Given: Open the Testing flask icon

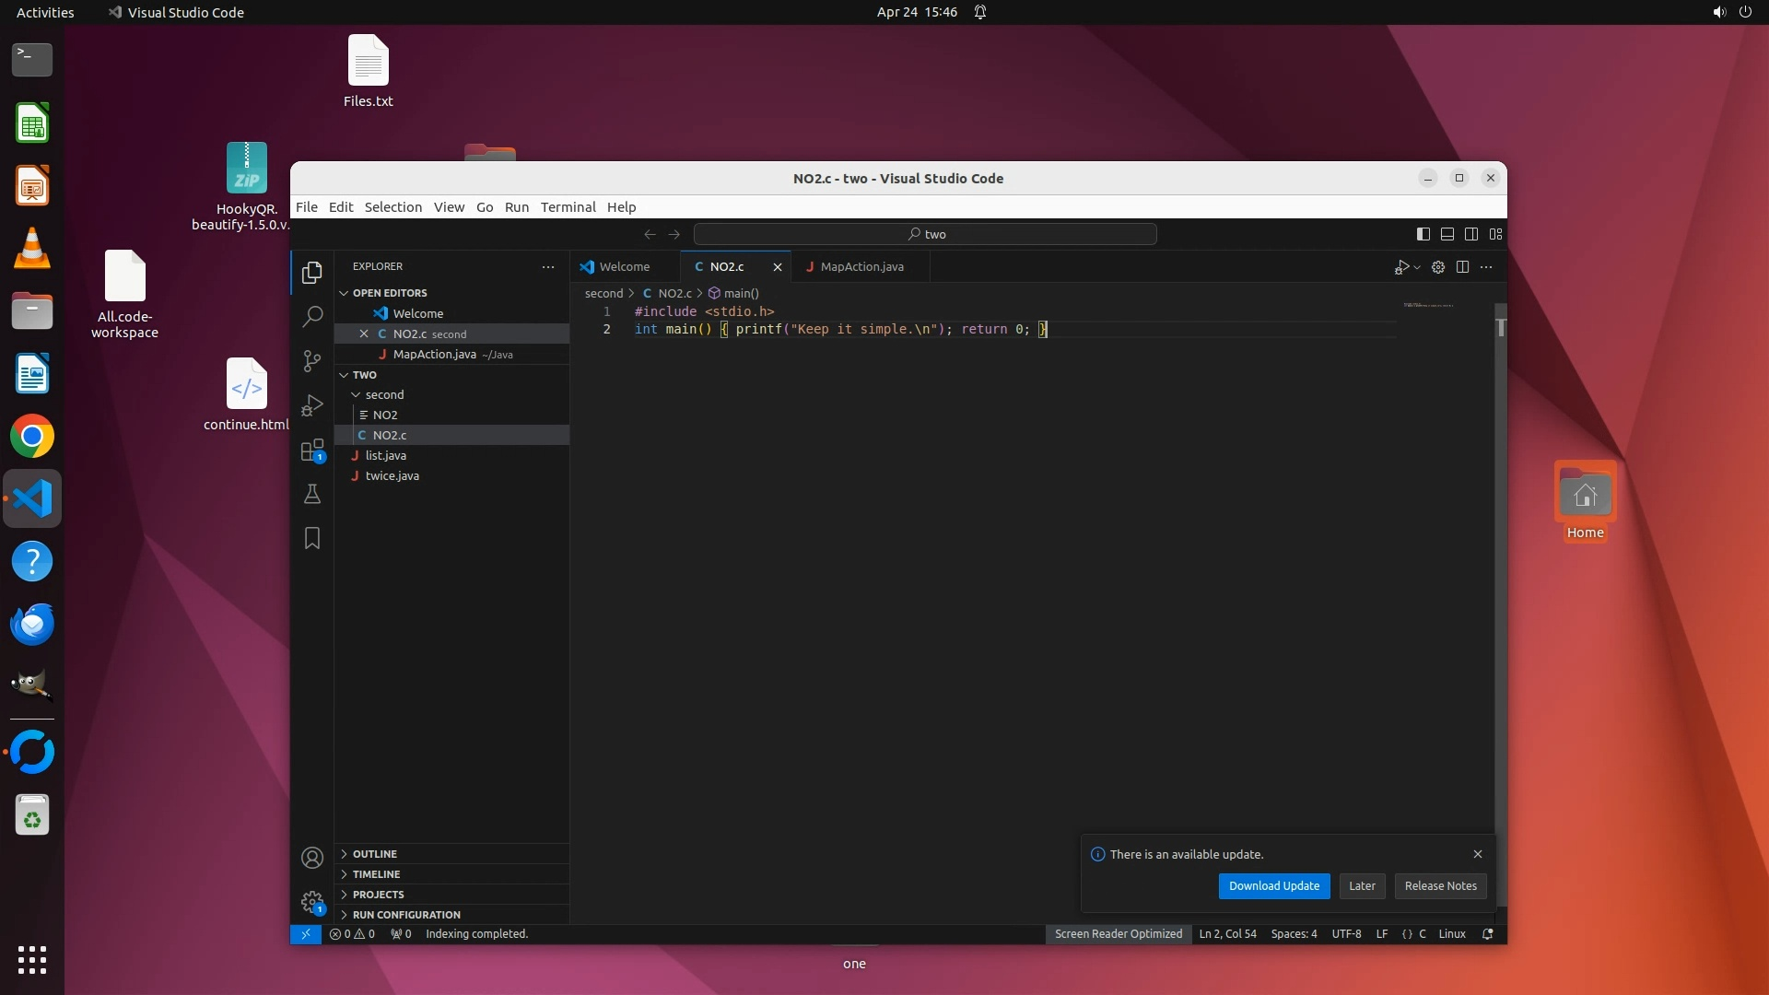Looking at the screenshot, I should tap(312, 495).
